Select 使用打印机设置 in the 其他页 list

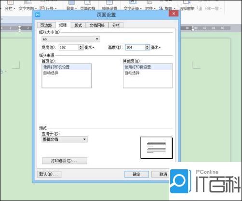(148, 67)
